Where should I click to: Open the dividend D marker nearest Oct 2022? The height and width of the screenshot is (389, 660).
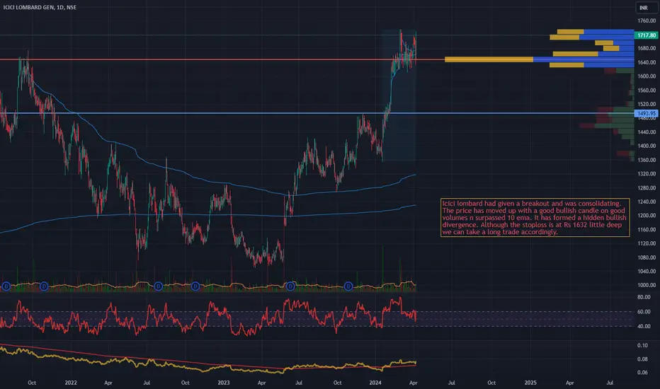tap(195, 286)
